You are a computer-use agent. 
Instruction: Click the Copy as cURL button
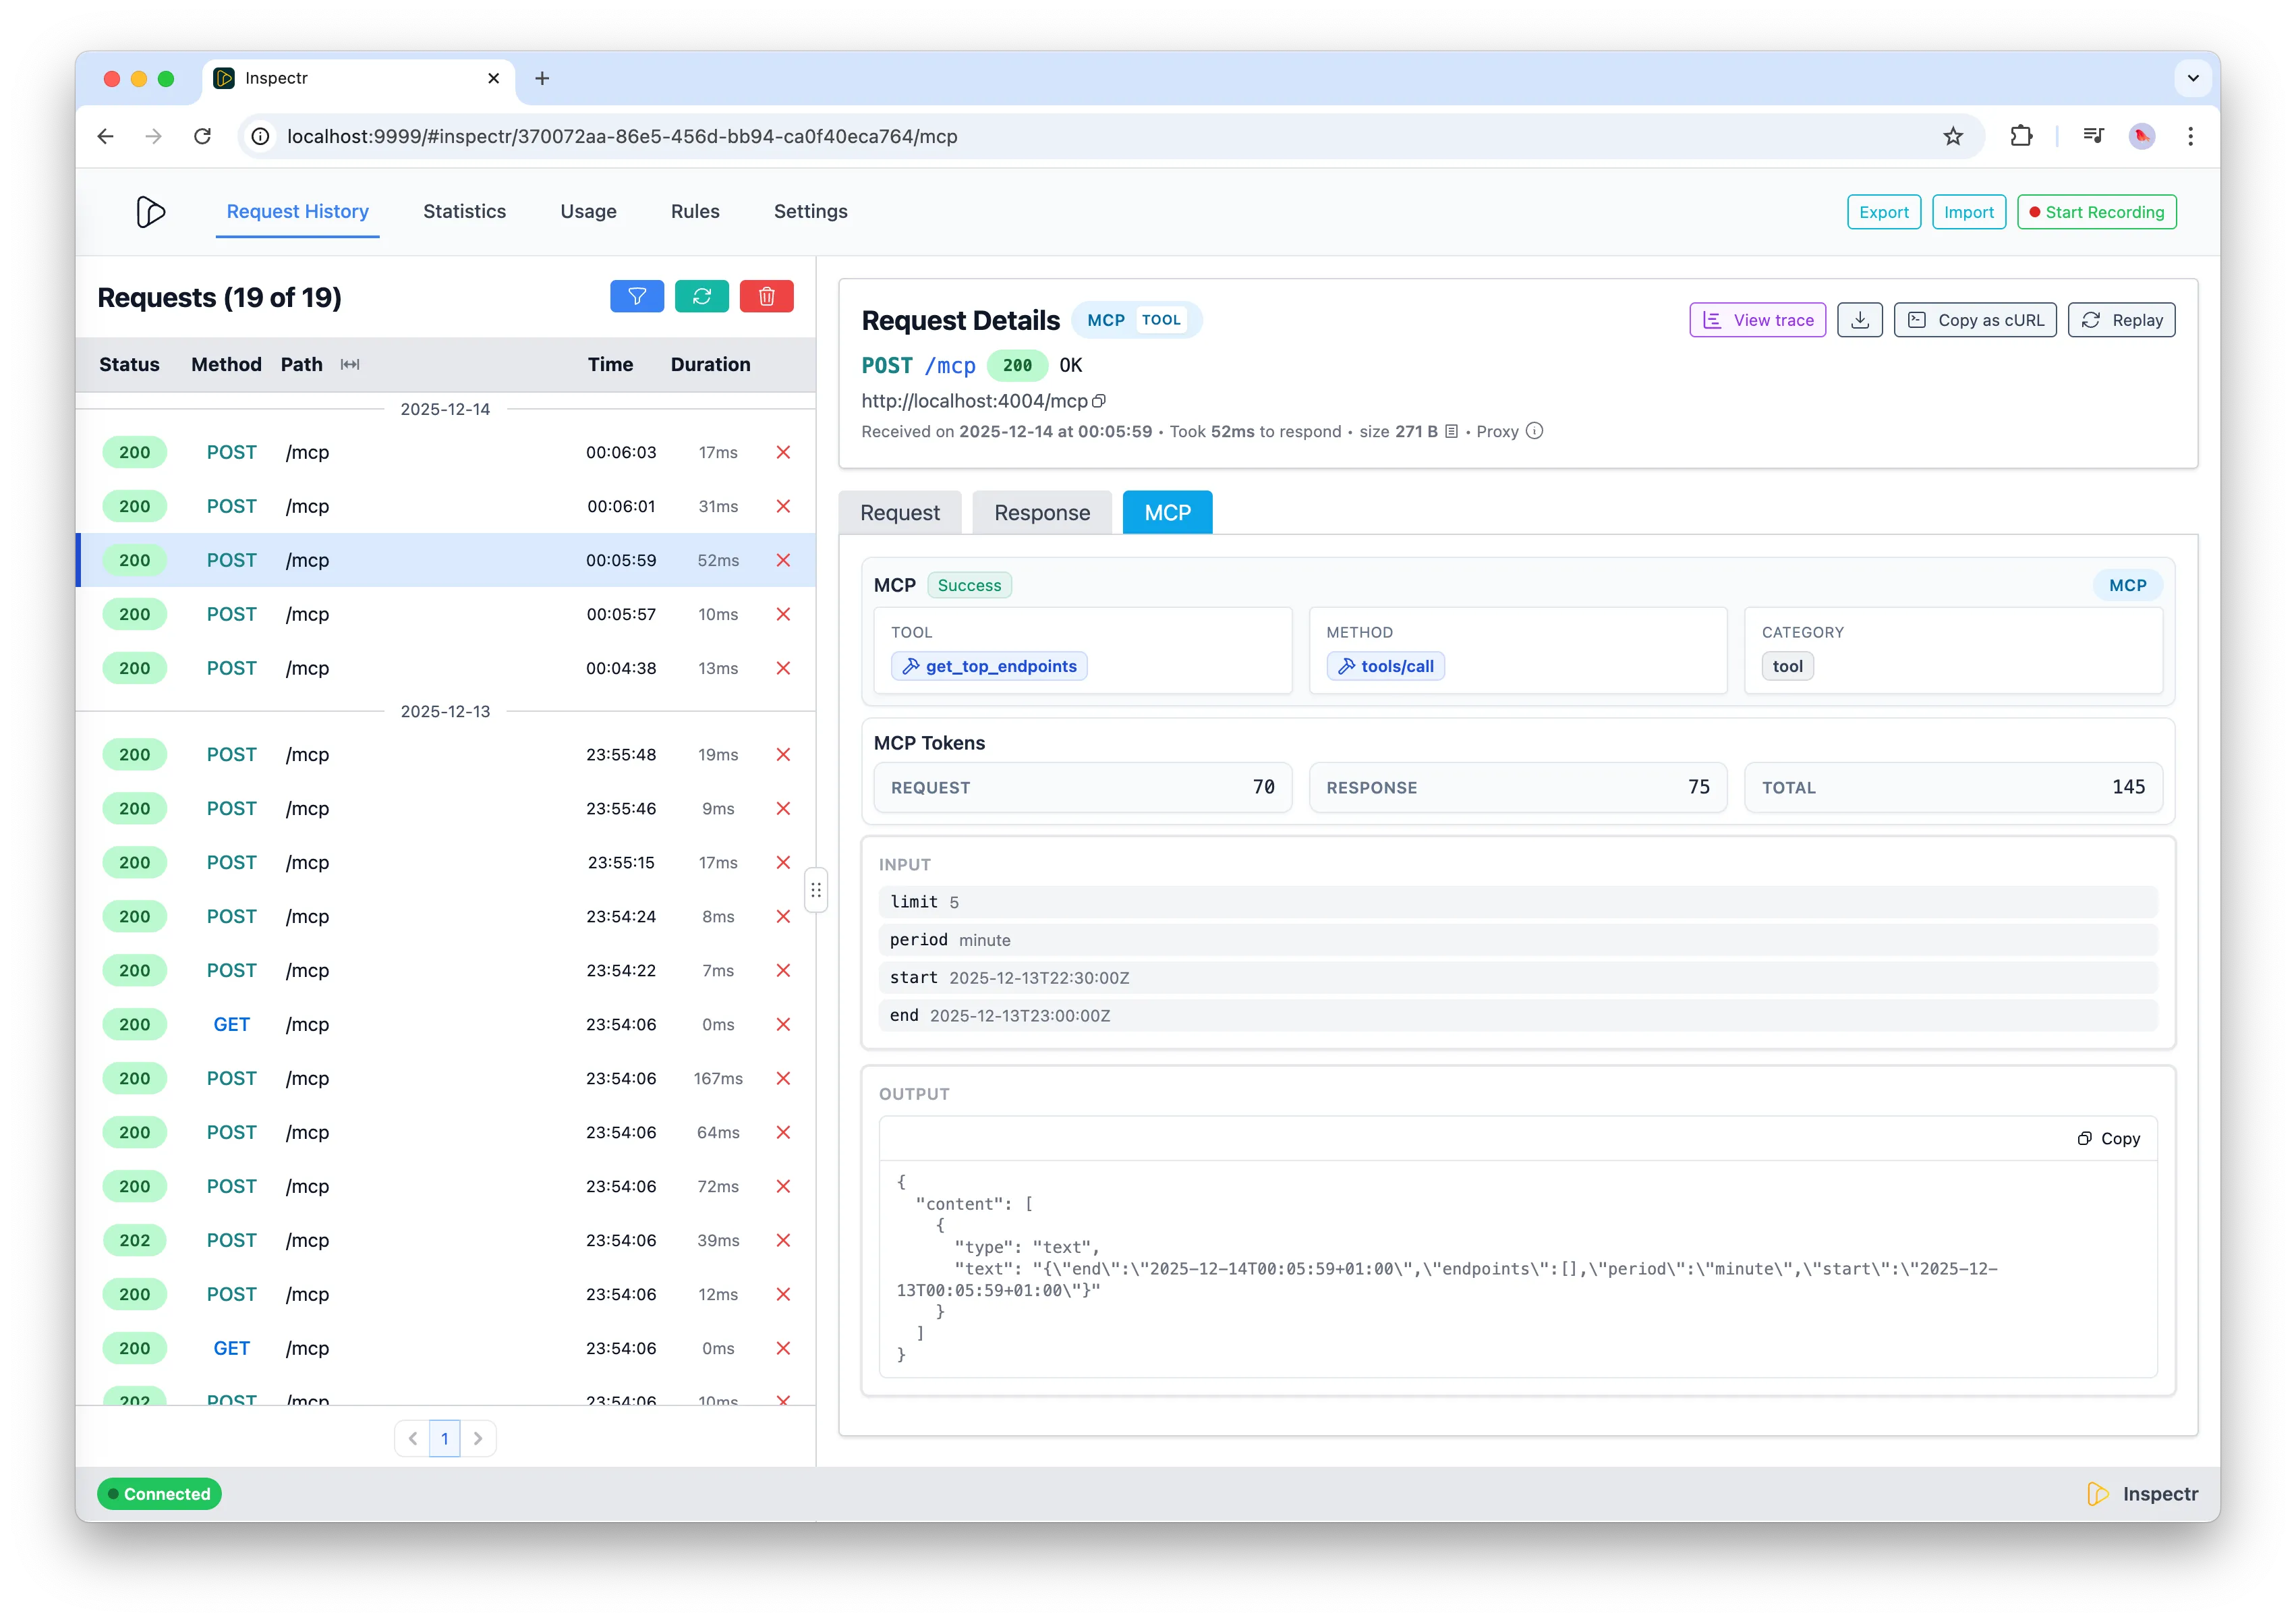click(1975, 320)
